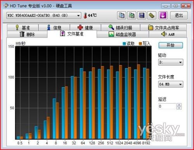Screen dimensions: 194x150
Task: Decrease delay with the down spinner arrow
Action: (x=179, y=108)
